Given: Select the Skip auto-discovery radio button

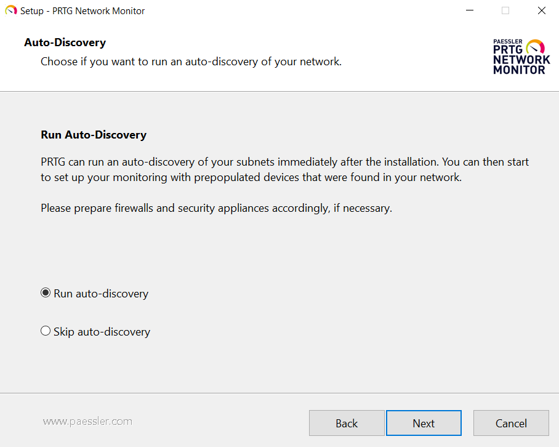Looking at the screenshot, I should click(46, 331).
